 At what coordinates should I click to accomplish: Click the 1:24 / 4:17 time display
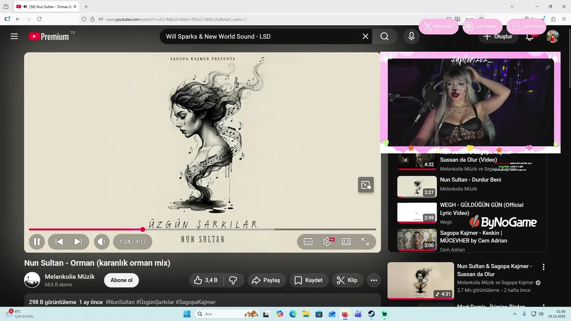(132, 242)
